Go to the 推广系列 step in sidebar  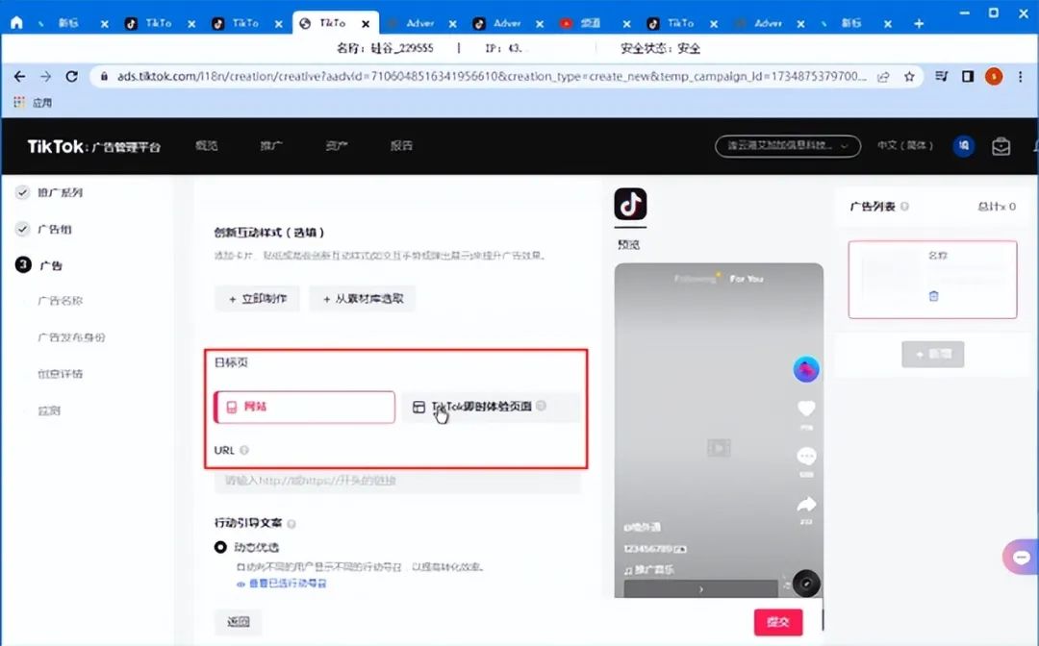pyautogui.click(x=60, y=192)
